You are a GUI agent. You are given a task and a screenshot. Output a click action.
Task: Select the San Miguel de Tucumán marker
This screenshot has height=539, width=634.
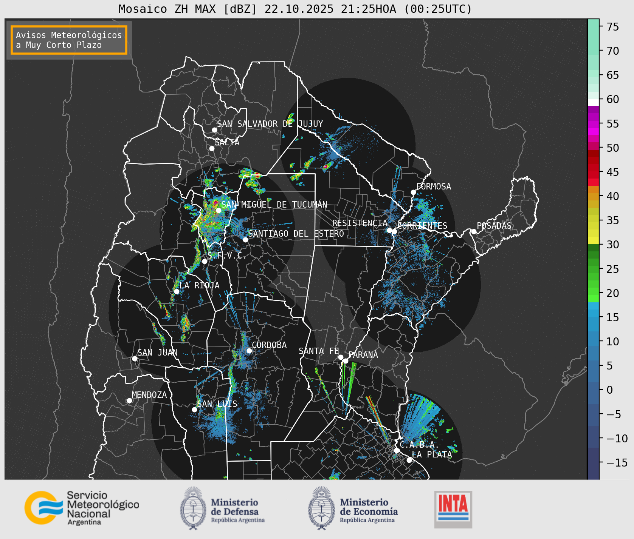pos(218,210)
